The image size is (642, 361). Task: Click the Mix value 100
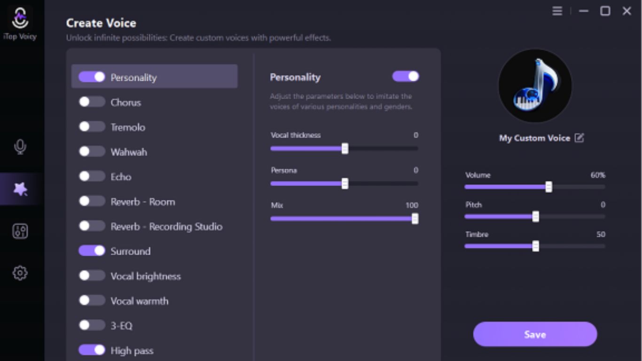(x=412, y=205)
